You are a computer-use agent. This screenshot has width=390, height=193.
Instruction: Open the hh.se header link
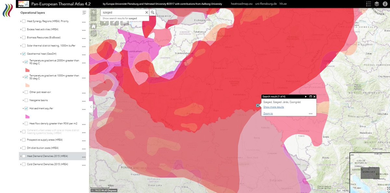(x=283, y=4)
